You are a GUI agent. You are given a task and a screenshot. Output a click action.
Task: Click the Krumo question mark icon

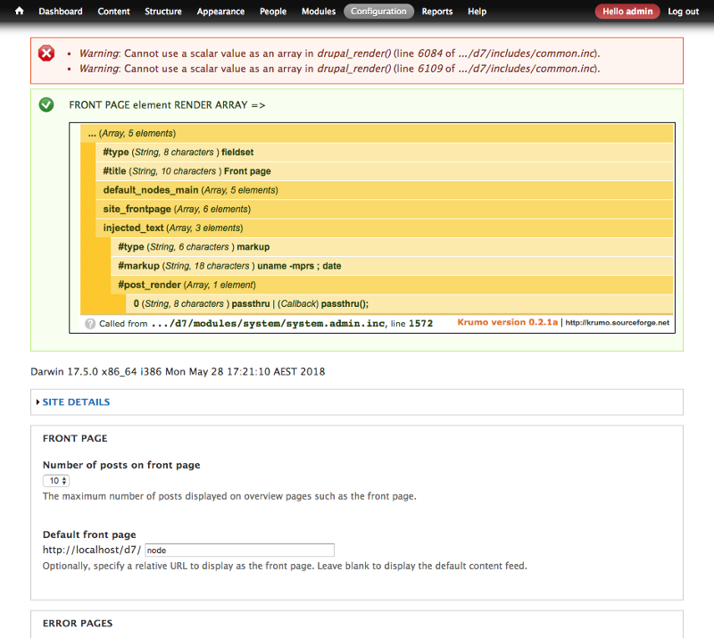(x=90, y=323)
